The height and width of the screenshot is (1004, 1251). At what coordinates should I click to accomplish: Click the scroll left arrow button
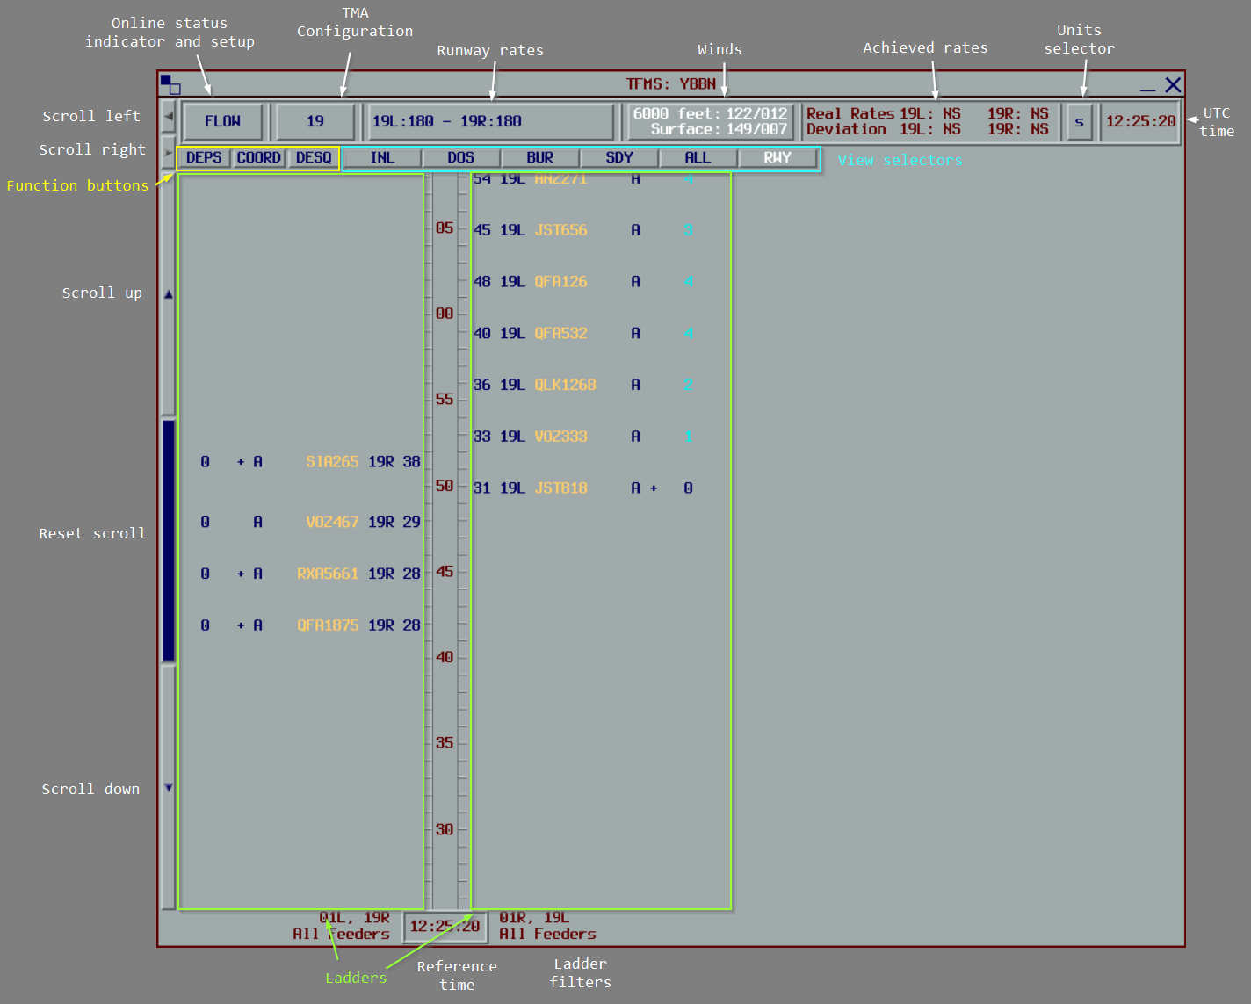point(169,117)
